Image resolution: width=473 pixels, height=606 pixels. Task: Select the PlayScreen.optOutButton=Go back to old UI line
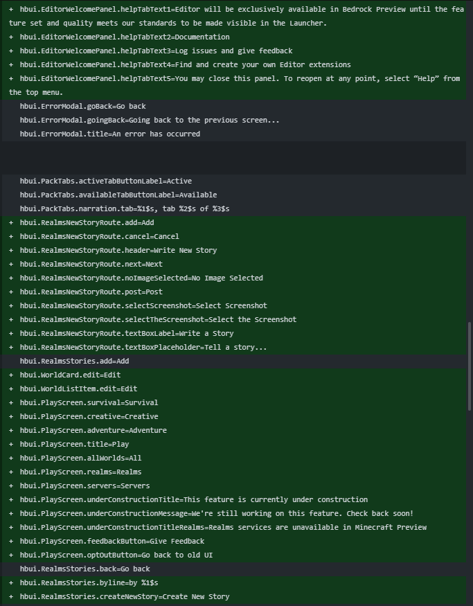tap(234, 555)
